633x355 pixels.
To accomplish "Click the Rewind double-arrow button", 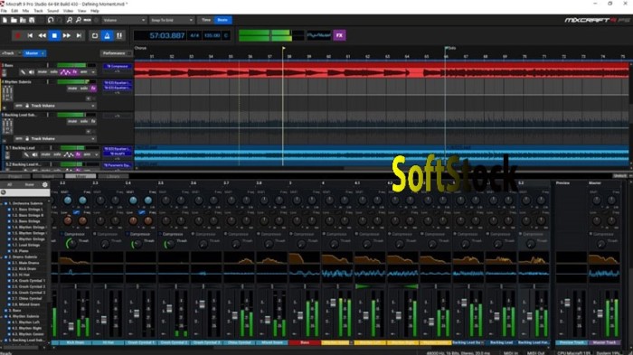I will click(x=42, y=35).
